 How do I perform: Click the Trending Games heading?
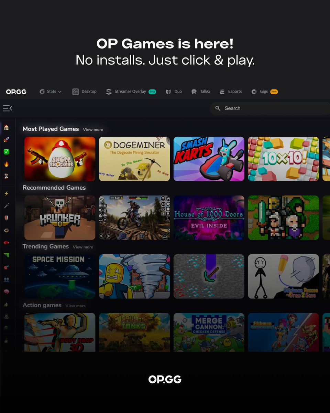pos(46,246)
